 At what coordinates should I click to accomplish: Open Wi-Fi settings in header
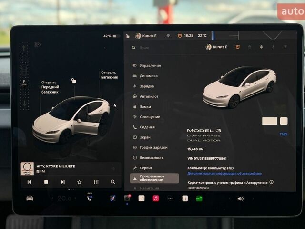tap(285, 47)
